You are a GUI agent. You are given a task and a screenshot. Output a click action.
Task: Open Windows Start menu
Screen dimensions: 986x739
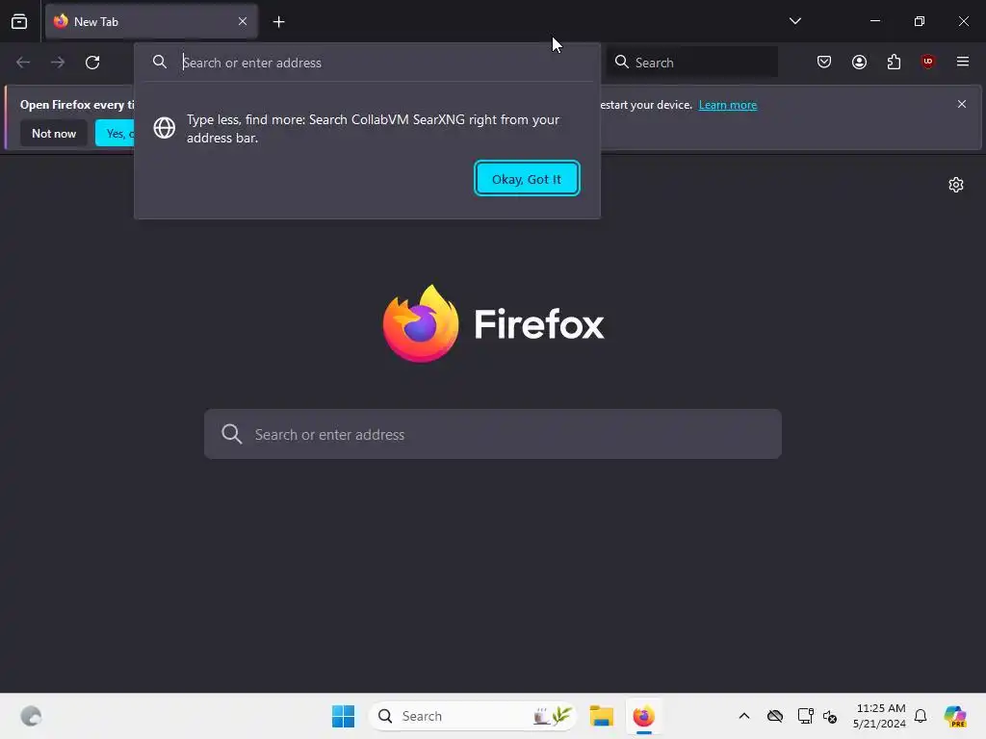click(x=344, y=716)
